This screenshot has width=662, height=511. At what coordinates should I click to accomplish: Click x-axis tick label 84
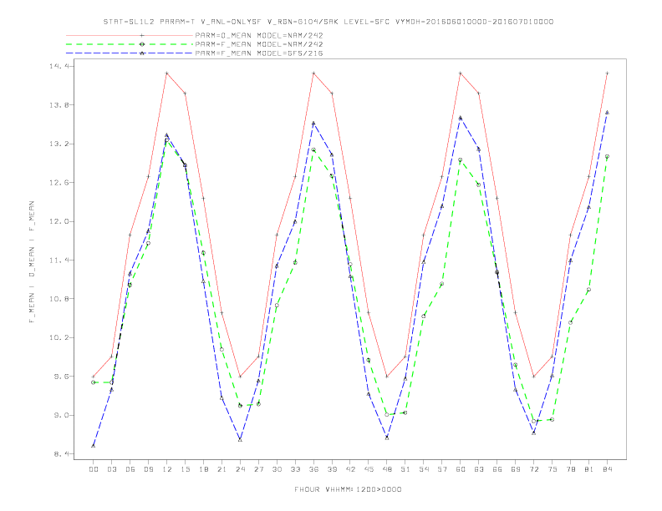pos(607,469)
